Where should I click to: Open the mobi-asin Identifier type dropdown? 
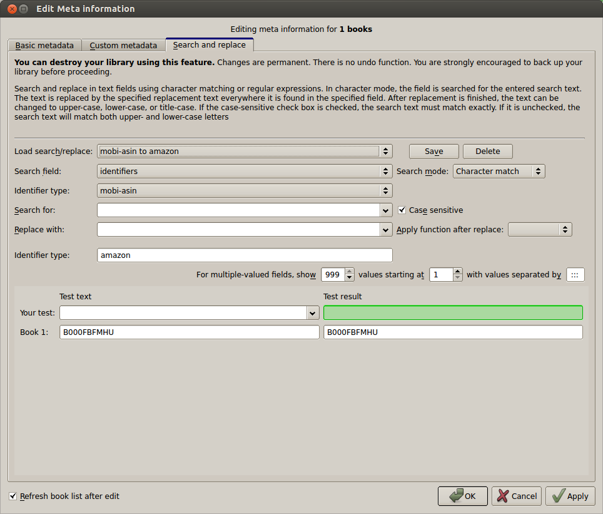[x=245, y=190]
